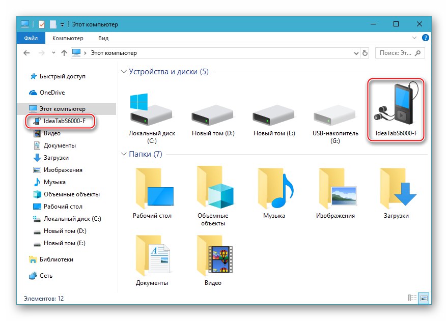
Task: Select Локальный диск (C:) in navigation pane
Action: tap(67, 219)
